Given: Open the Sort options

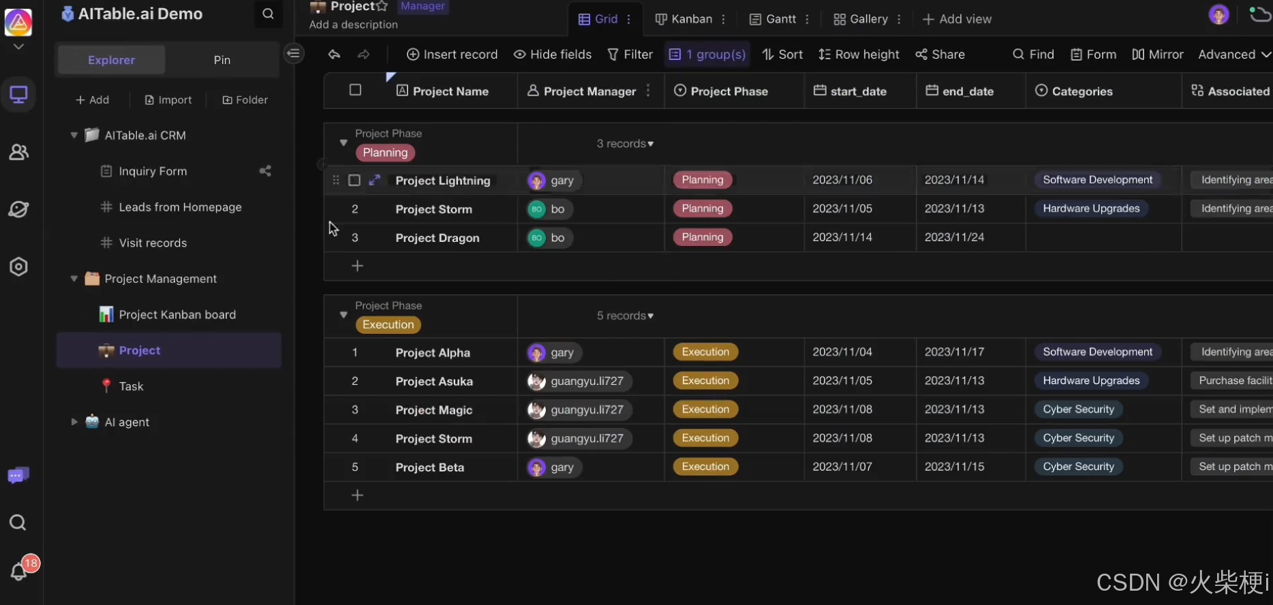Looking at the screenshot, I should pos(782,55).
